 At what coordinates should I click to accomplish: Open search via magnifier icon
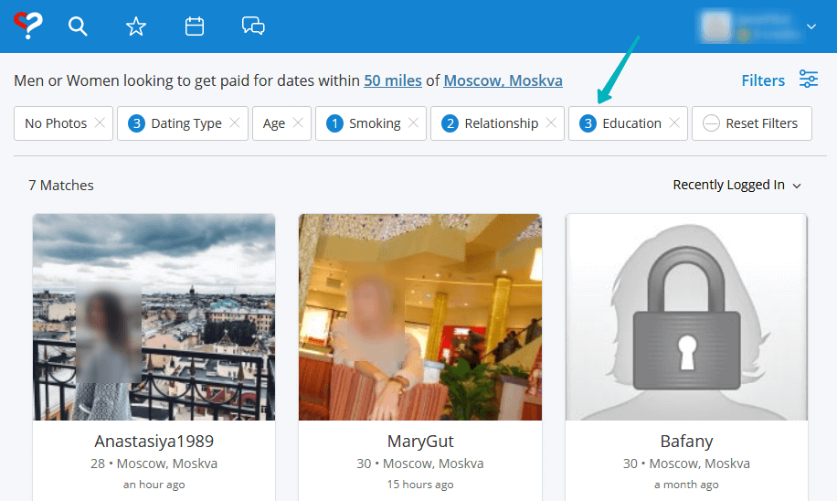(79, 27)
